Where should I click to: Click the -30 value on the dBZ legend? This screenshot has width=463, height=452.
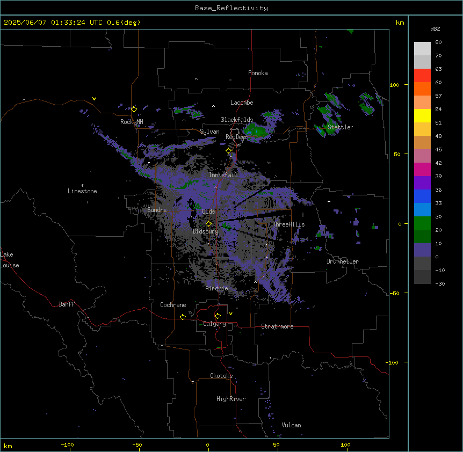click(440, 283)
